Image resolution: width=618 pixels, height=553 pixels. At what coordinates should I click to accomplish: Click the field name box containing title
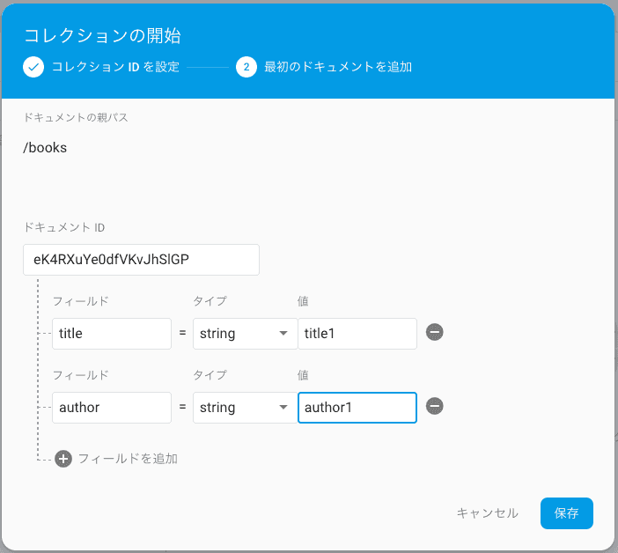(x=111, y=334)
